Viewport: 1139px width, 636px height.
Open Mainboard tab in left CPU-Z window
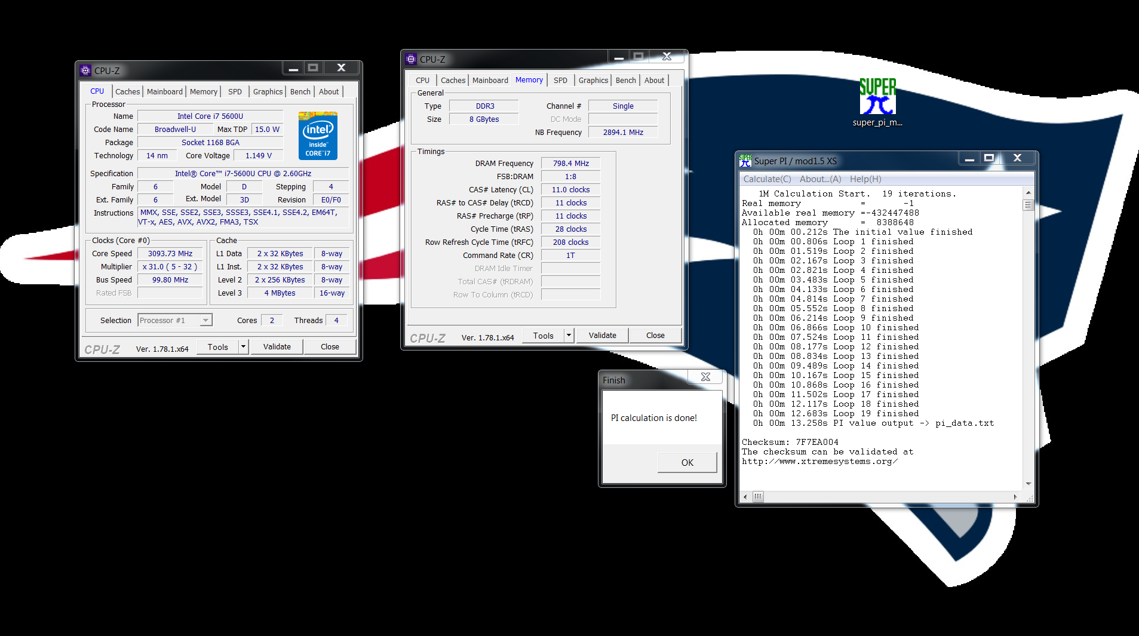coord(165,91)
